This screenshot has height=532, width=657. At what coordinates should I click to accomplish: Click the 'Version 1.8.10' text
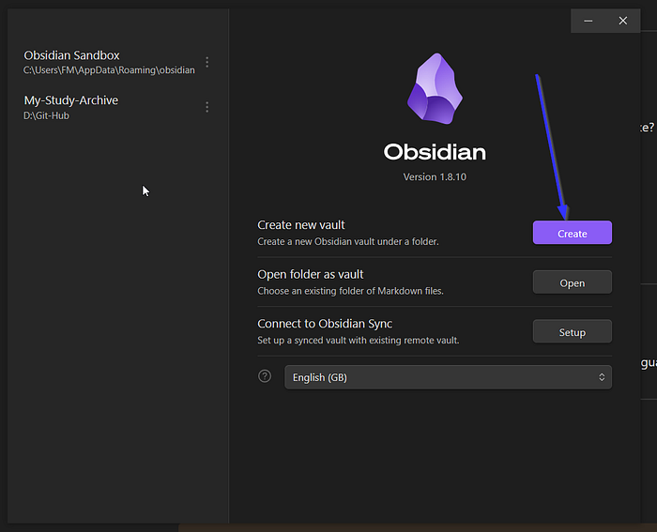tap(435, 176)
